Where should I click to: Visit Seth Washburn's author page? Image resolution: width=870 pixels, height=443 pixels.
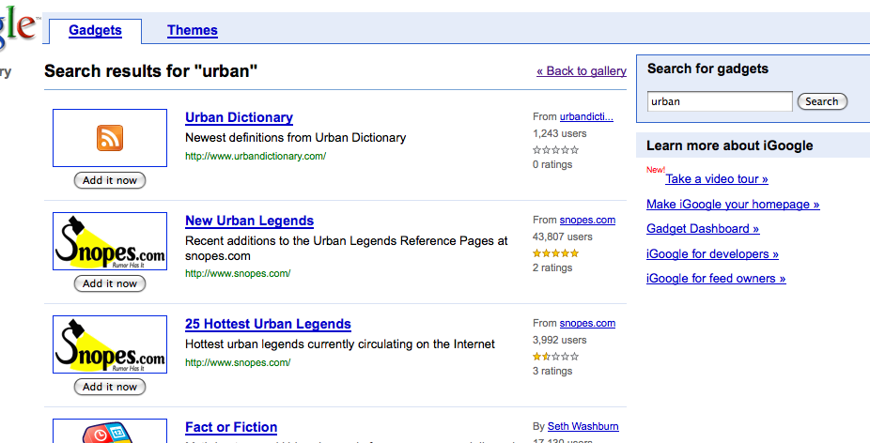pos(583,427)
